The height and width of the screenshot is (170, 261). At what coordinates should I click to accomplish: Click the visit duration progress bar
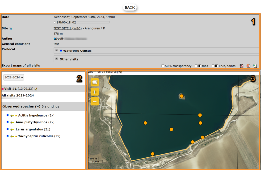(x=93, y=22)
